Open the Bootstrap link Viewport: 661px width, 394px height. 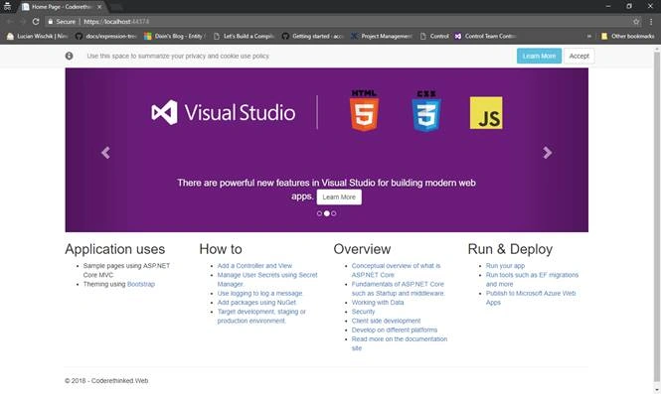click(141, 284)
